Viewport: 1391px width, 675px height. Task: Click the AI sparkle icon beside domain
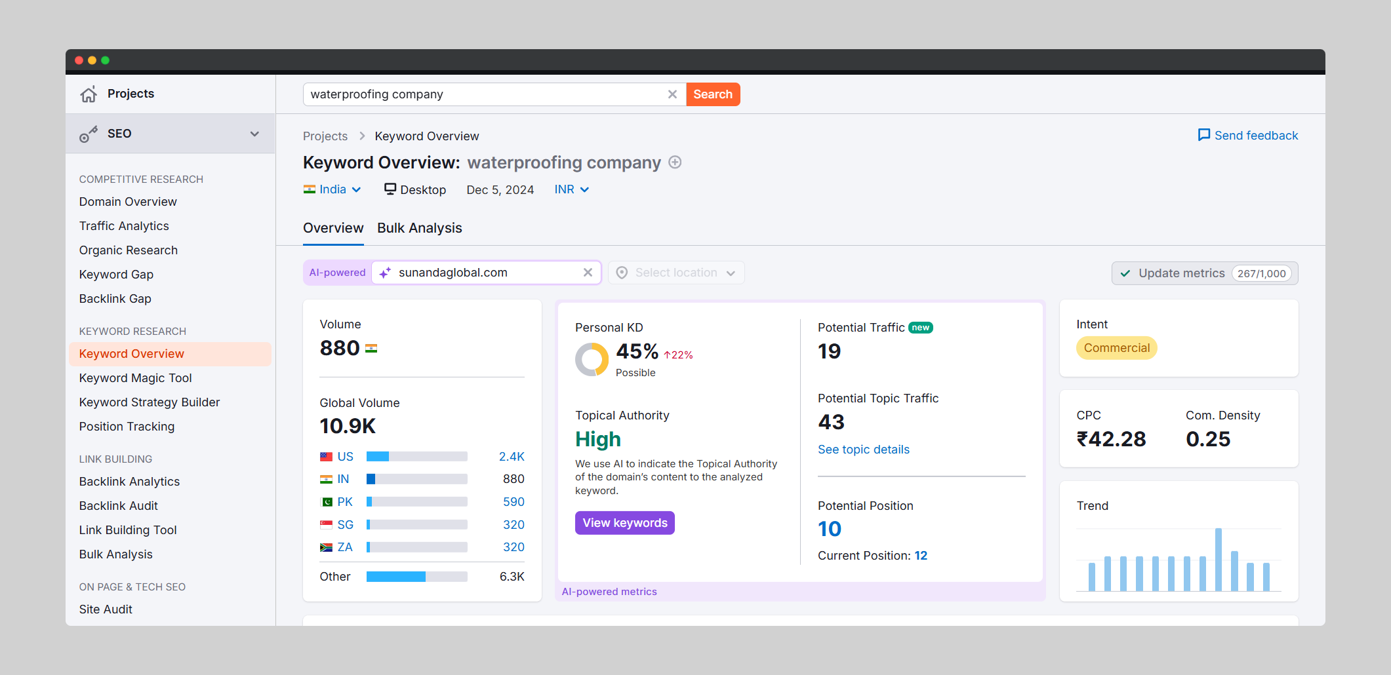pyautogui.click(x=385, y=273)
